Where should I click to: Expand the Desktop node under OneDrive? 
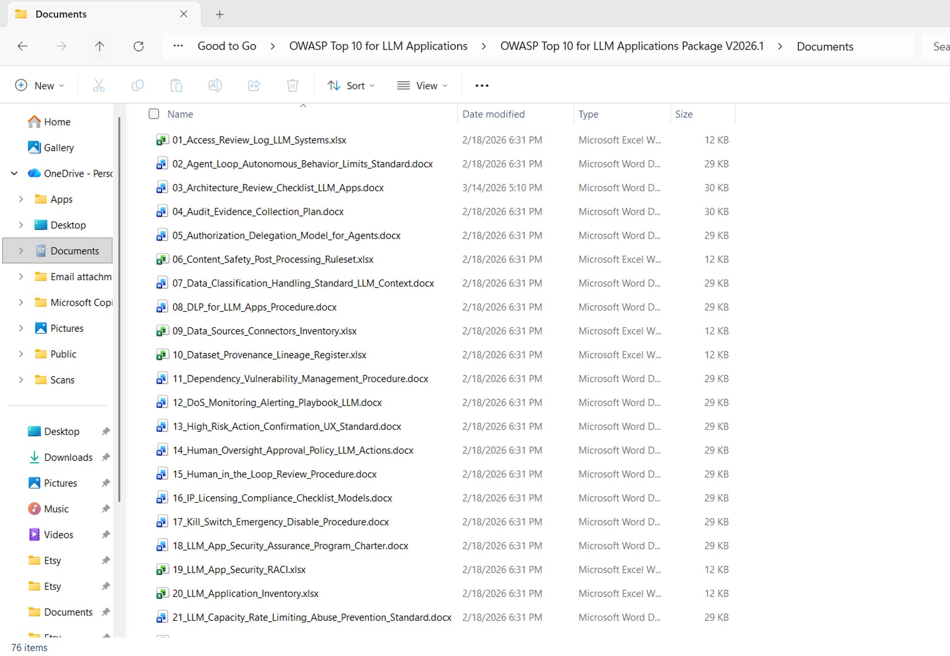coord(21,225)
